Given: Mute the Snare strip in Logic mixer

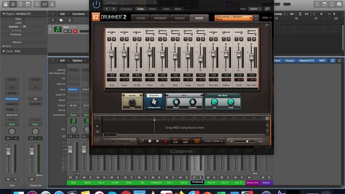Looking at the screenshot, I should pos(84,178).
